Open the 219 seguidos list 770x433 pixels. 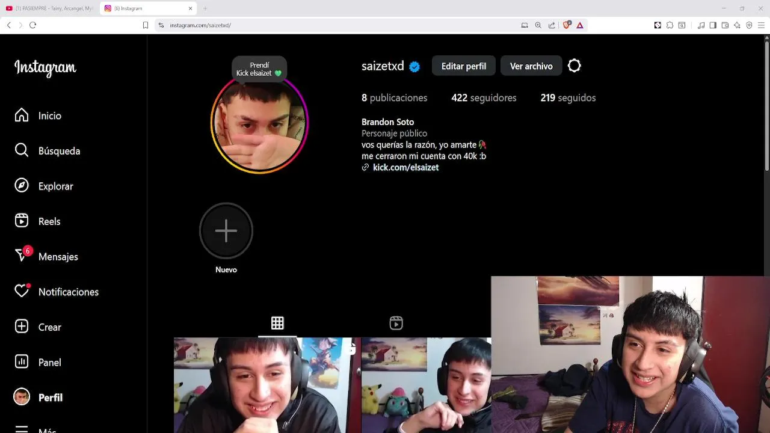tap(568, 97)
